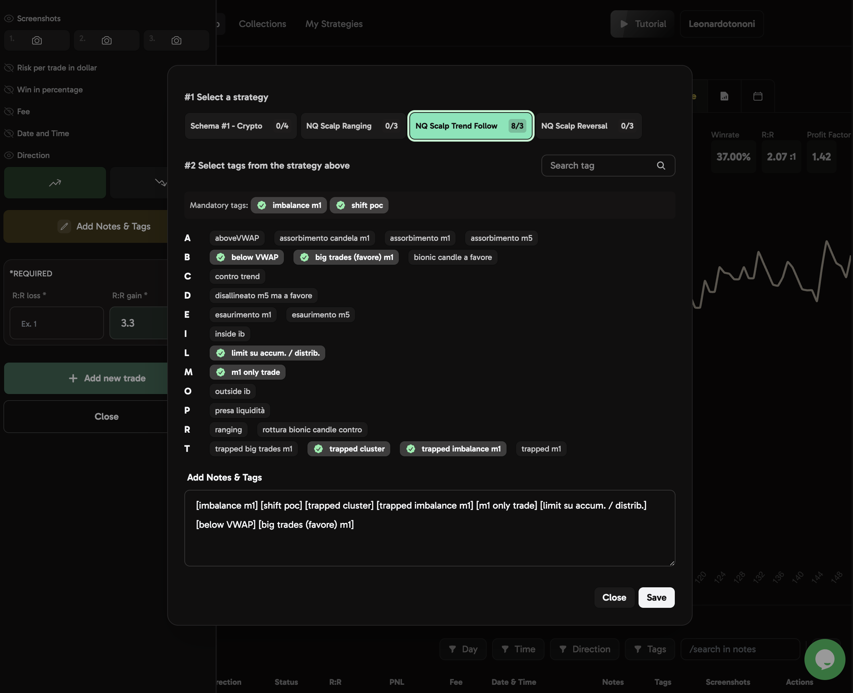Open the second screenshot camera slot
Viewport: 853px width, 693px height.
click(x=107, y=40)
